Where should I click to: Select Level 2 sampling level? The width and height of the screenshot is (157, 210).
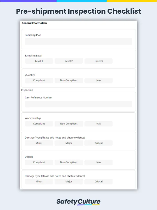[x=69, y=61]
